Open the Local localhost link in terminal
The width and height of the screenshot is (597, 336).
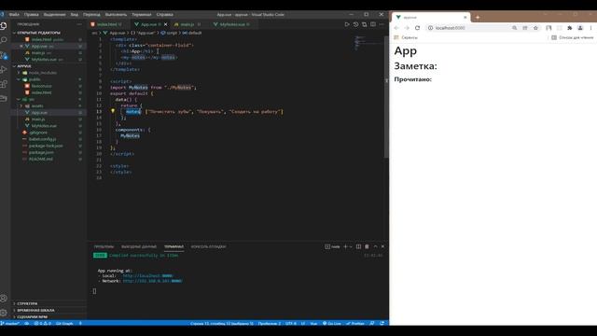click(147, 275)
